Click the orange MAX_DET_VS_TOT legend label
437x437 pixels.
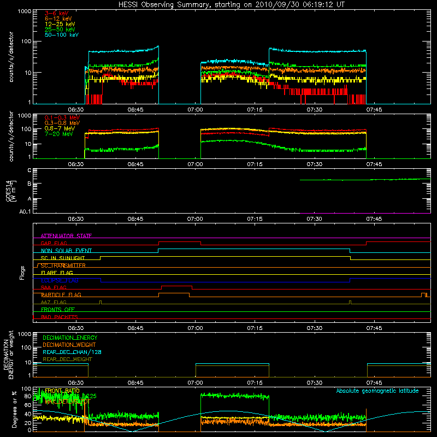67,401
